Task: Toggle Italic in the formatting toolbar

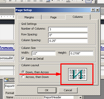Action: pyautogui.click(x=16, y=1)
